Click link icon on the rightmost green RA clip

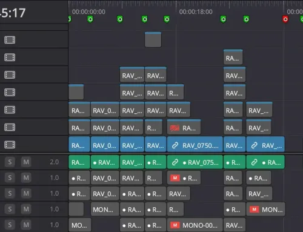click(254, 162)
